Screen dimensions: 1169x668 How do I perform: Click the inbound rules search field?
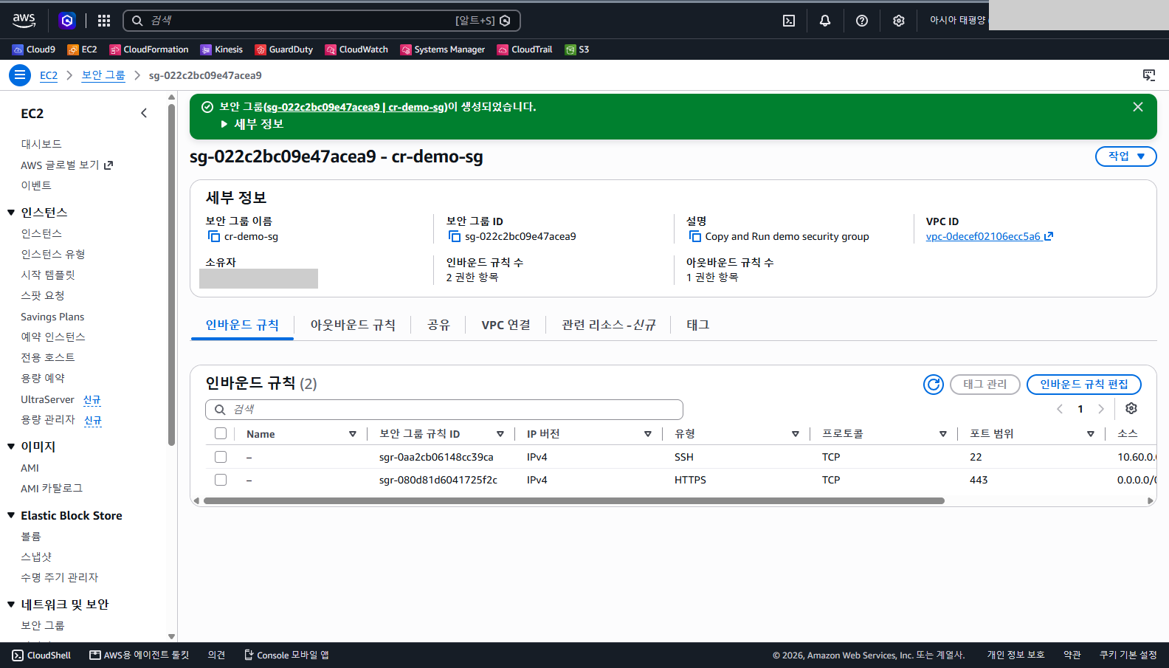coord(444,410)
